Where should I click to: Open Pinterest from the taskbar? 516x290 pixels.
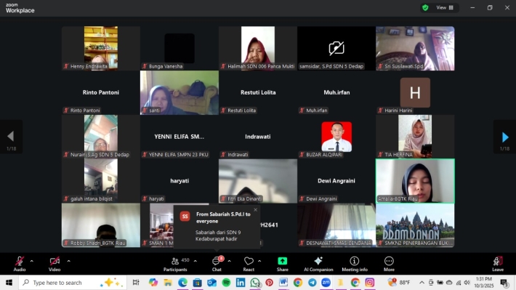[x=269, y=283]
